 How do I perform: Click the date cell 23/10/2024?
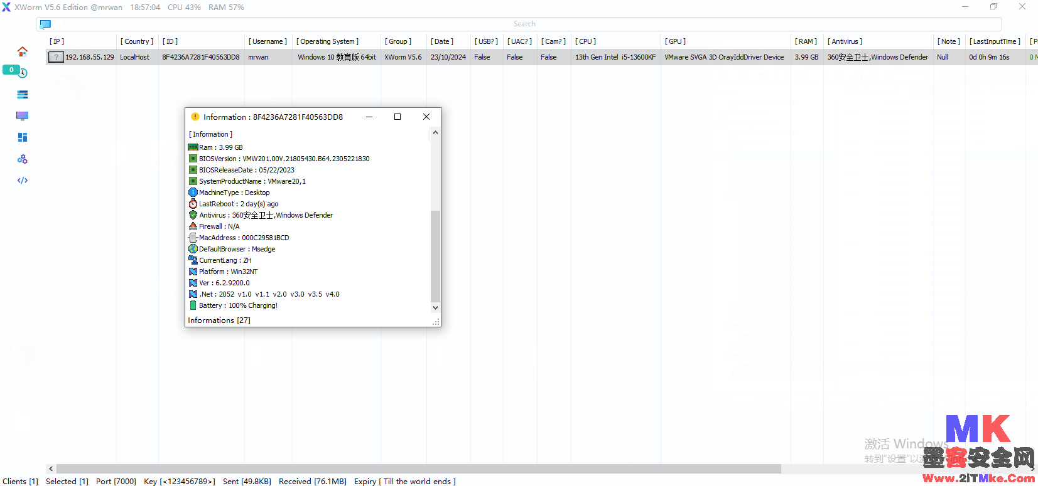tap(448, 57)
